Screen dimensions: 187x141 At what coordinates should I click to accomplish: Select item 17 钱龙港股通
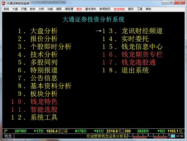129,62
